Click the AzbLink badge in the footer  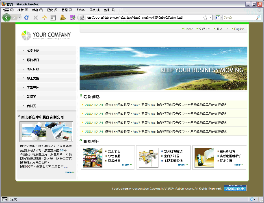pos(235,188)
